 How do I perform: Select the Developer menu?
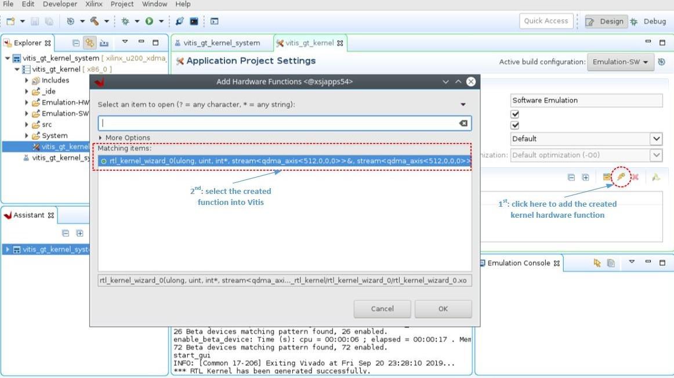pyautogui.click(x=60, y=4)
